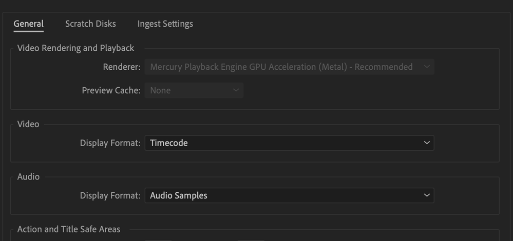This screenshot has height=241, width=513.
Task: Click the Video section heading
Action: [28, 124]
